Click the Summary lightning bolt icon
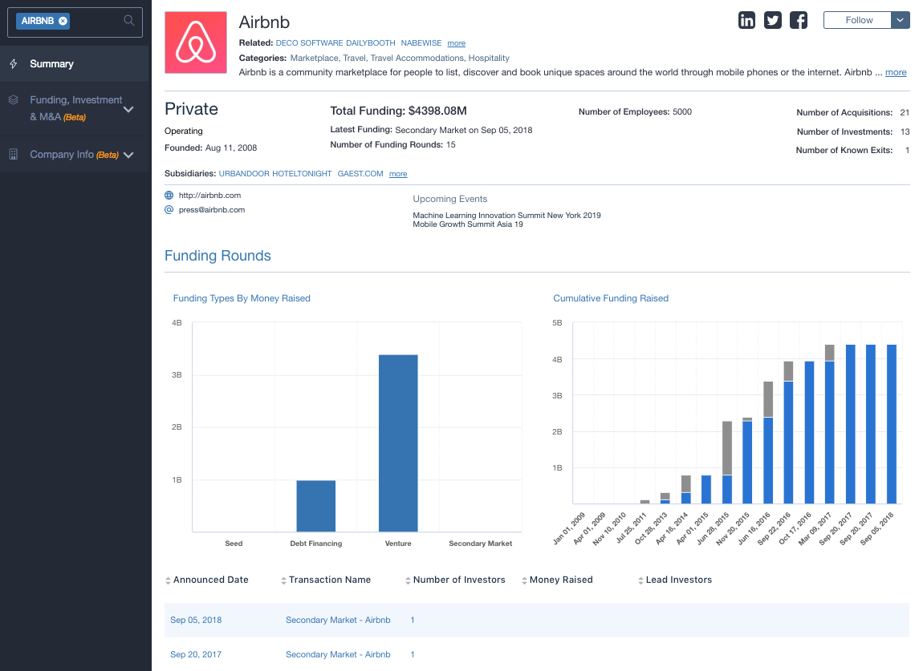919x671 pixels. click(14, 64)
